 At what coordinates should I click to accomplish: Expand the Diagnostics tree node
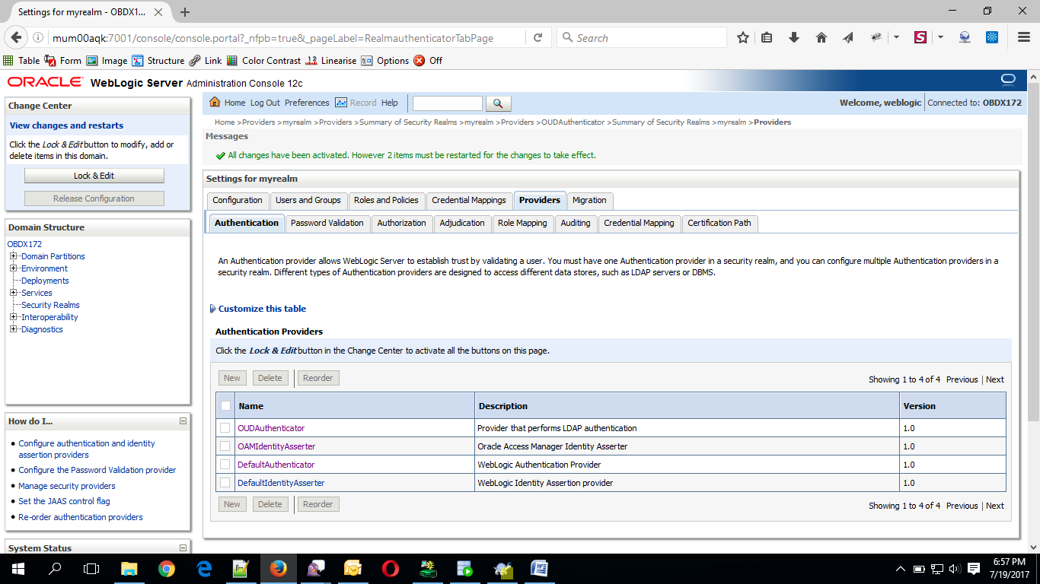pos(14,329)
